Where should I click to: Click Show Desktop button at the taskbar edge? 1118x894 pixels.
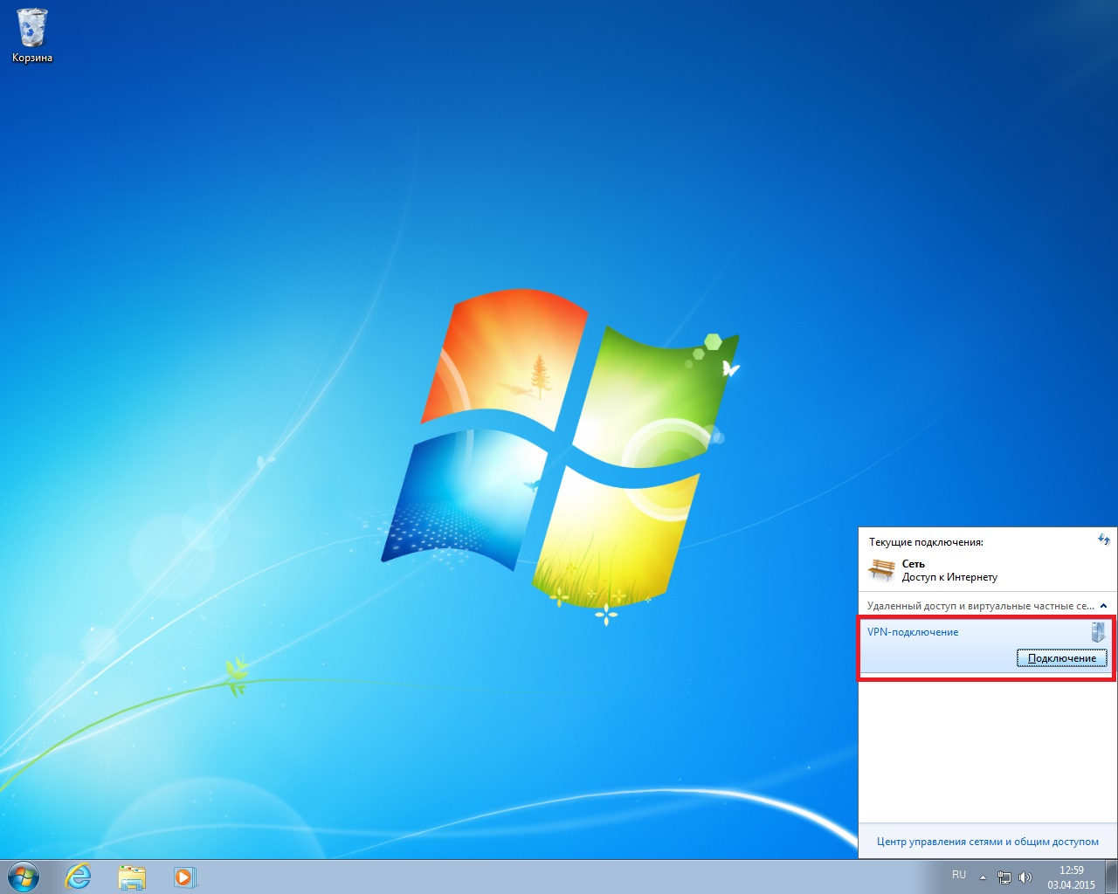(x=1112, y=877)
